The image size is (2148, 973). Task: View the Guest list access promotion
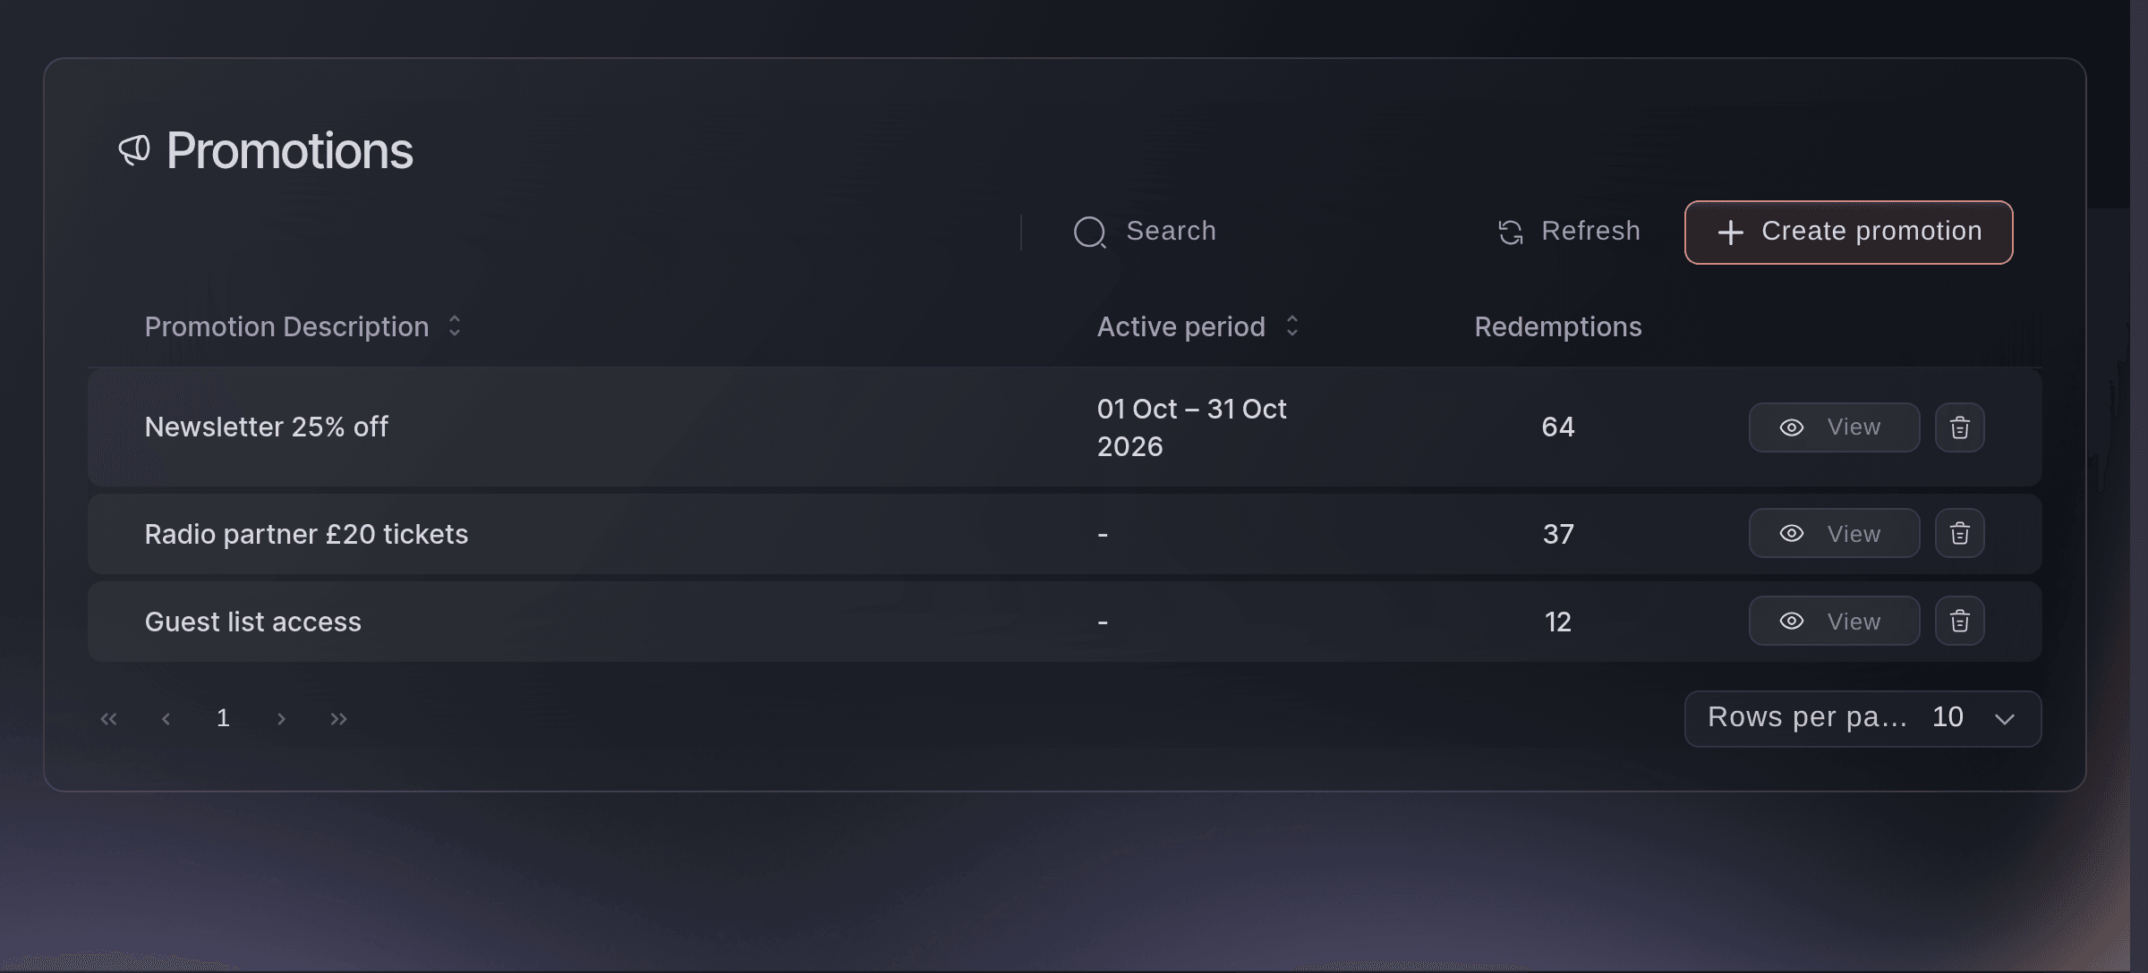[x=1834, y=621]
